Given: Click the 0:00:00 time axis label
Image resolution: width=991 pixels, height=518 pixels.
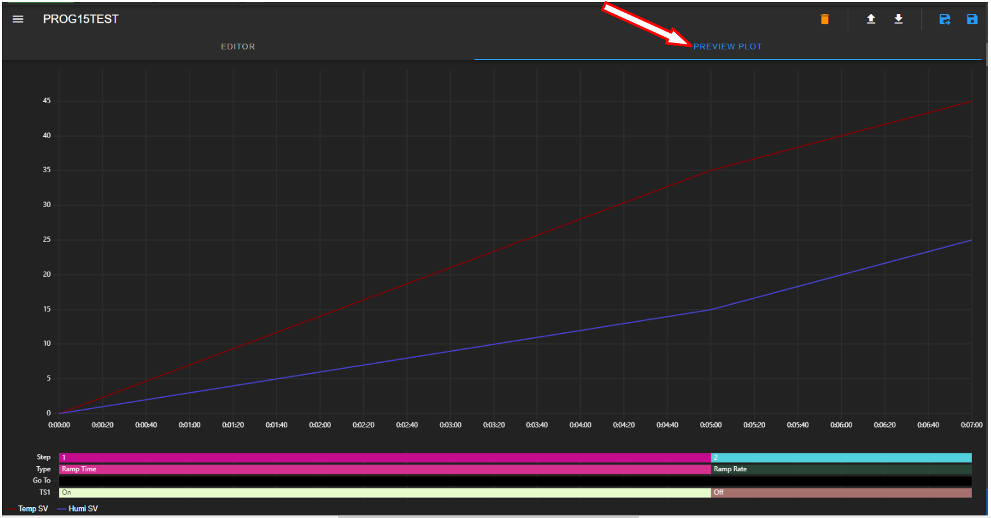Looking at the screenshot, I should [59, 425].
